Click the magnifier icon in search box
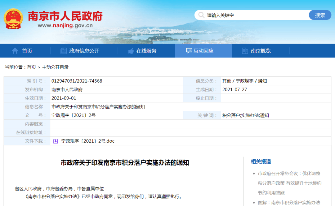Viewport: 335px width, 206px height. click(x=202, y=15)
